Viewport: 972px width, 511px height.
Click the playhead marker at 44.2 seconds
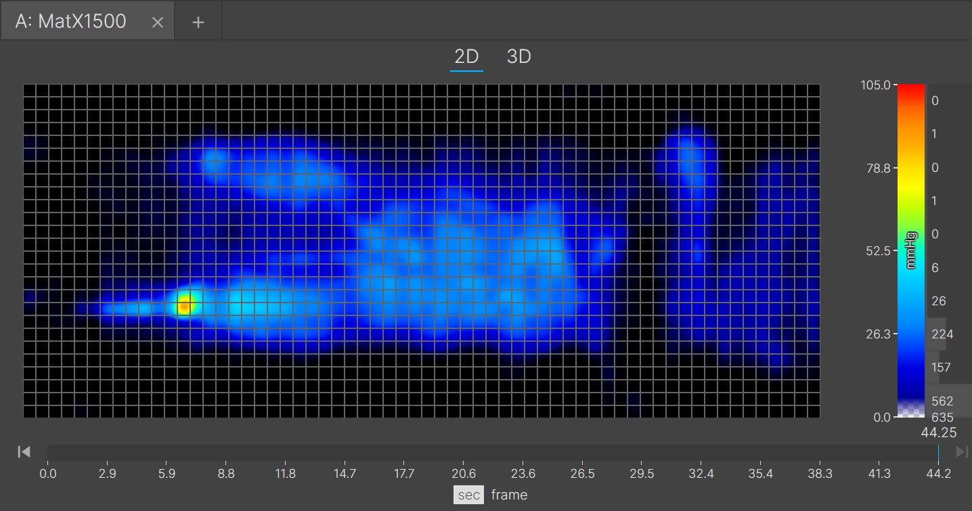[x=938, y=451]
